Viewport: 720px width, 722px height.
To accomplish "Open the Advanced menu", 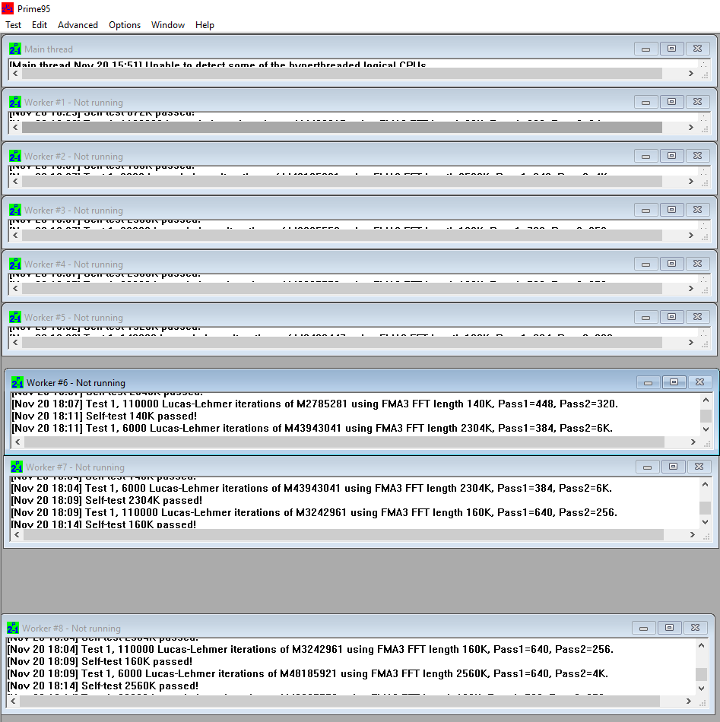I will (78, 25).
